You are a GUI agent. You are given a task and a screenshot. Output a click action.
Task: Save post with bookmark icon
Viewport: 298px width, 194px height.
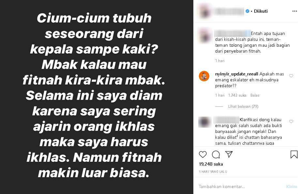pyautogui.click(x=294, y=154)
